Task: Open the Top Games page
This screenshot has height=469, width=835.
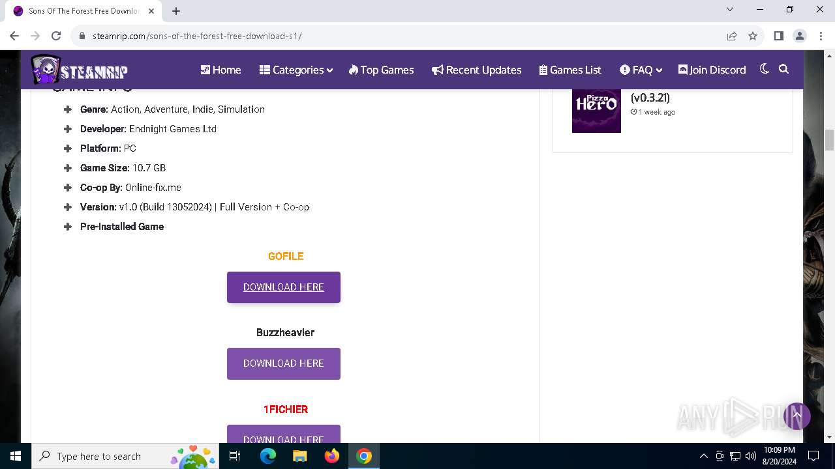Action: pyautogui.click(x=381, y=70)
